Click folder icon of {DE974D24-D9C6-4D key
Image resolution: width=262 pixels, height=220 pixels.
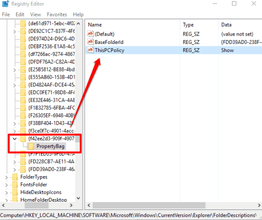coord(23,39)
